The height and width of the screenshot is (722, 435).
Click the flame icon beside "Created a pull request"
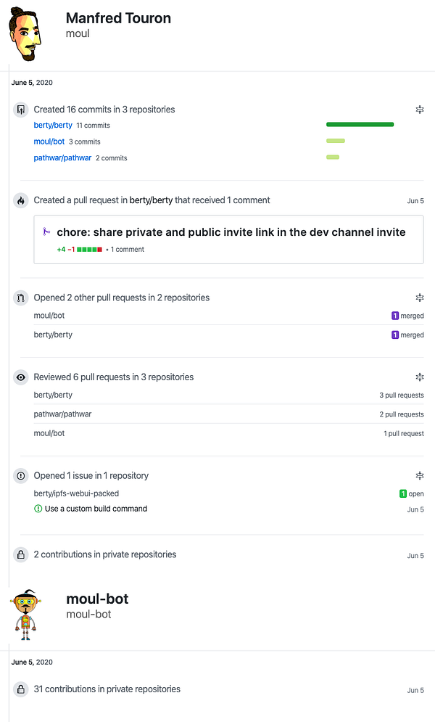click(x=21, y=200)
